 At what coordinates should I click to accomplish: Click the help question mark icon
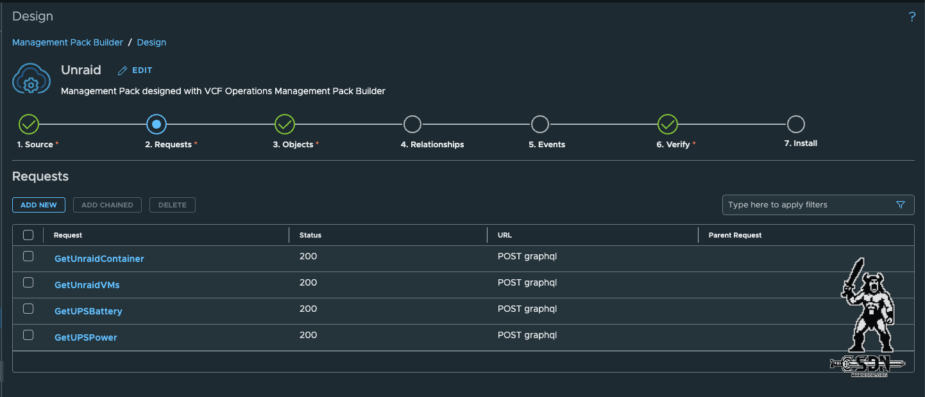(x=912, y=17)
